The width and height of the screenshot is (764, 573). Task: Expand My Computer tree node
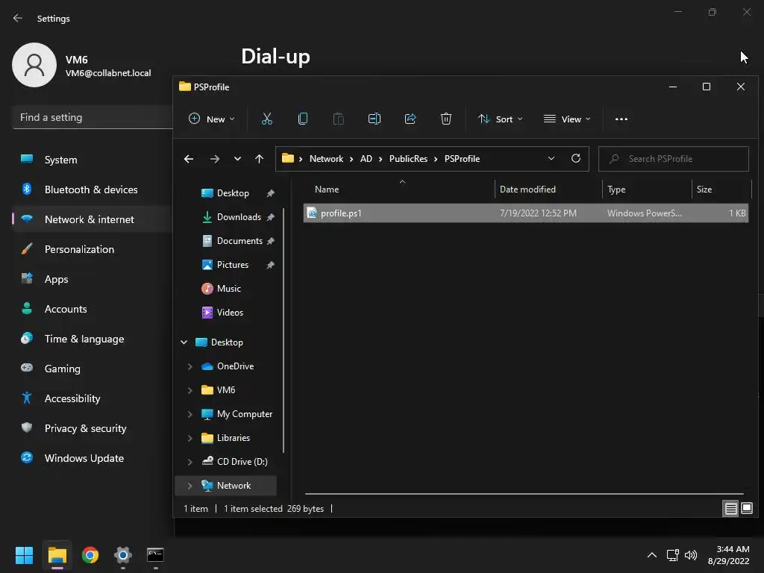190,414
